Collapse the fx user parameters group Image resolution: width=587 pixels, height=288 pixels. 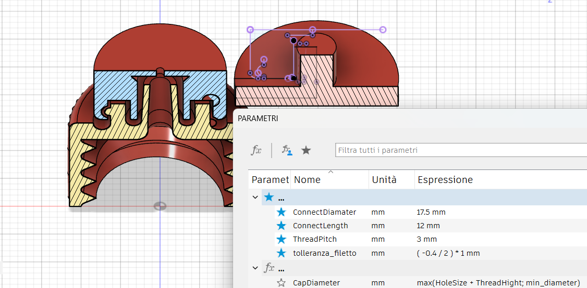pos(255,268)
